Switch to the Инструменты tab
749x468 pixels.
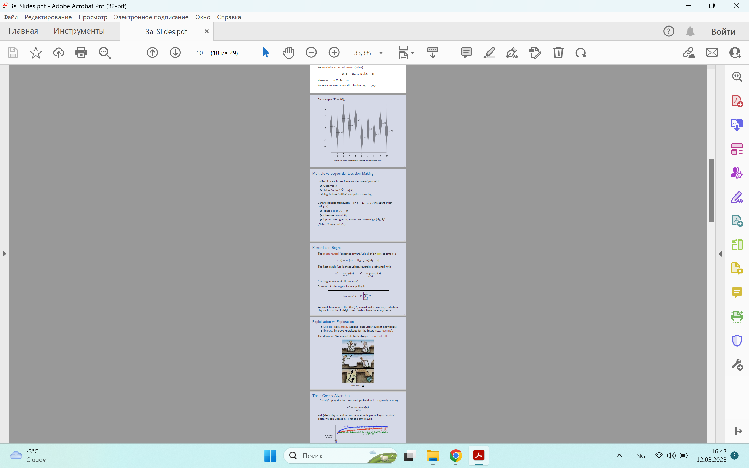click(79, 31)
